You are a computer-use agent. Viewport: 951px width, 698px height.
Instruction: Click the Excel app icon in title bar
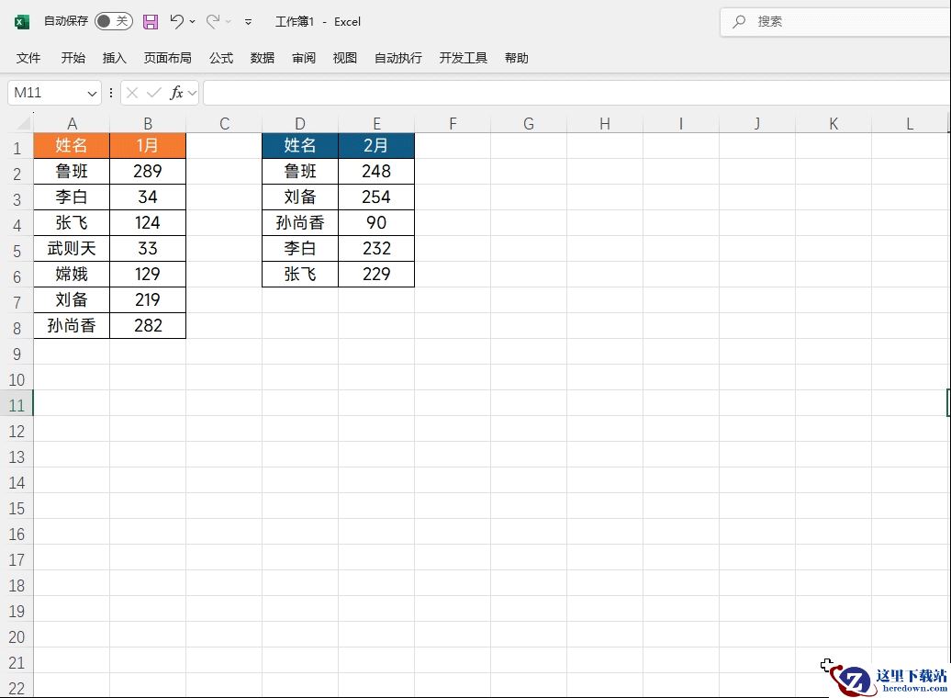coord(22,22)
